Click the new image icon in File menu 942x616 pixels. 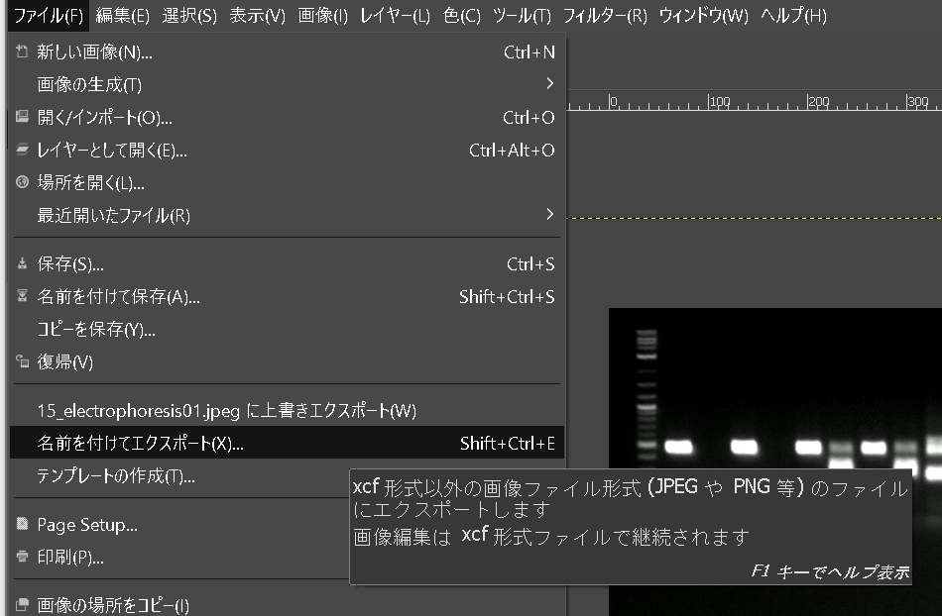[22, 52]
